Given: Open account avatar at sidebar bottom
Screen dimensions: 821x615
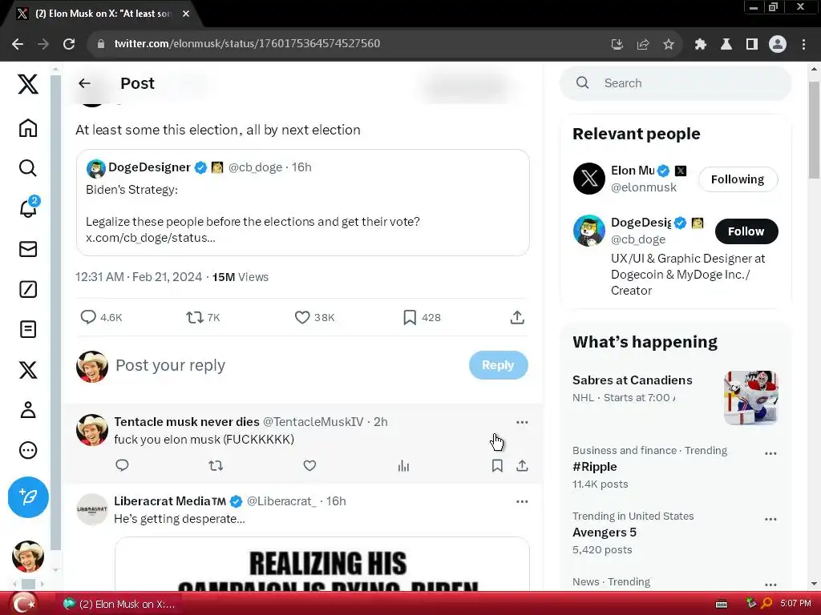Looking at the screenshot, I should click(28, 557).
